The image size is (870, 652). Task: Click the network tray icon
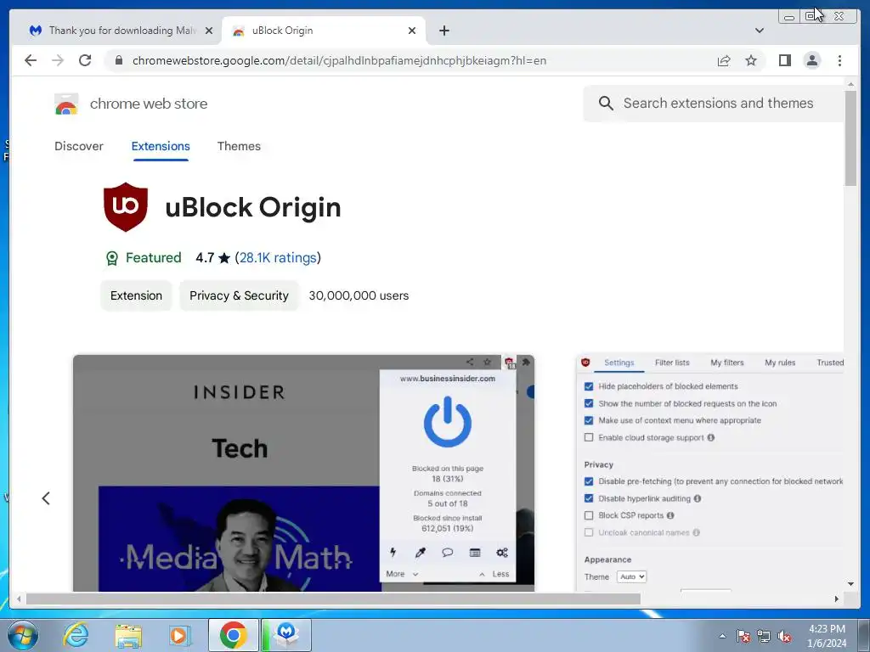point(764,637)
